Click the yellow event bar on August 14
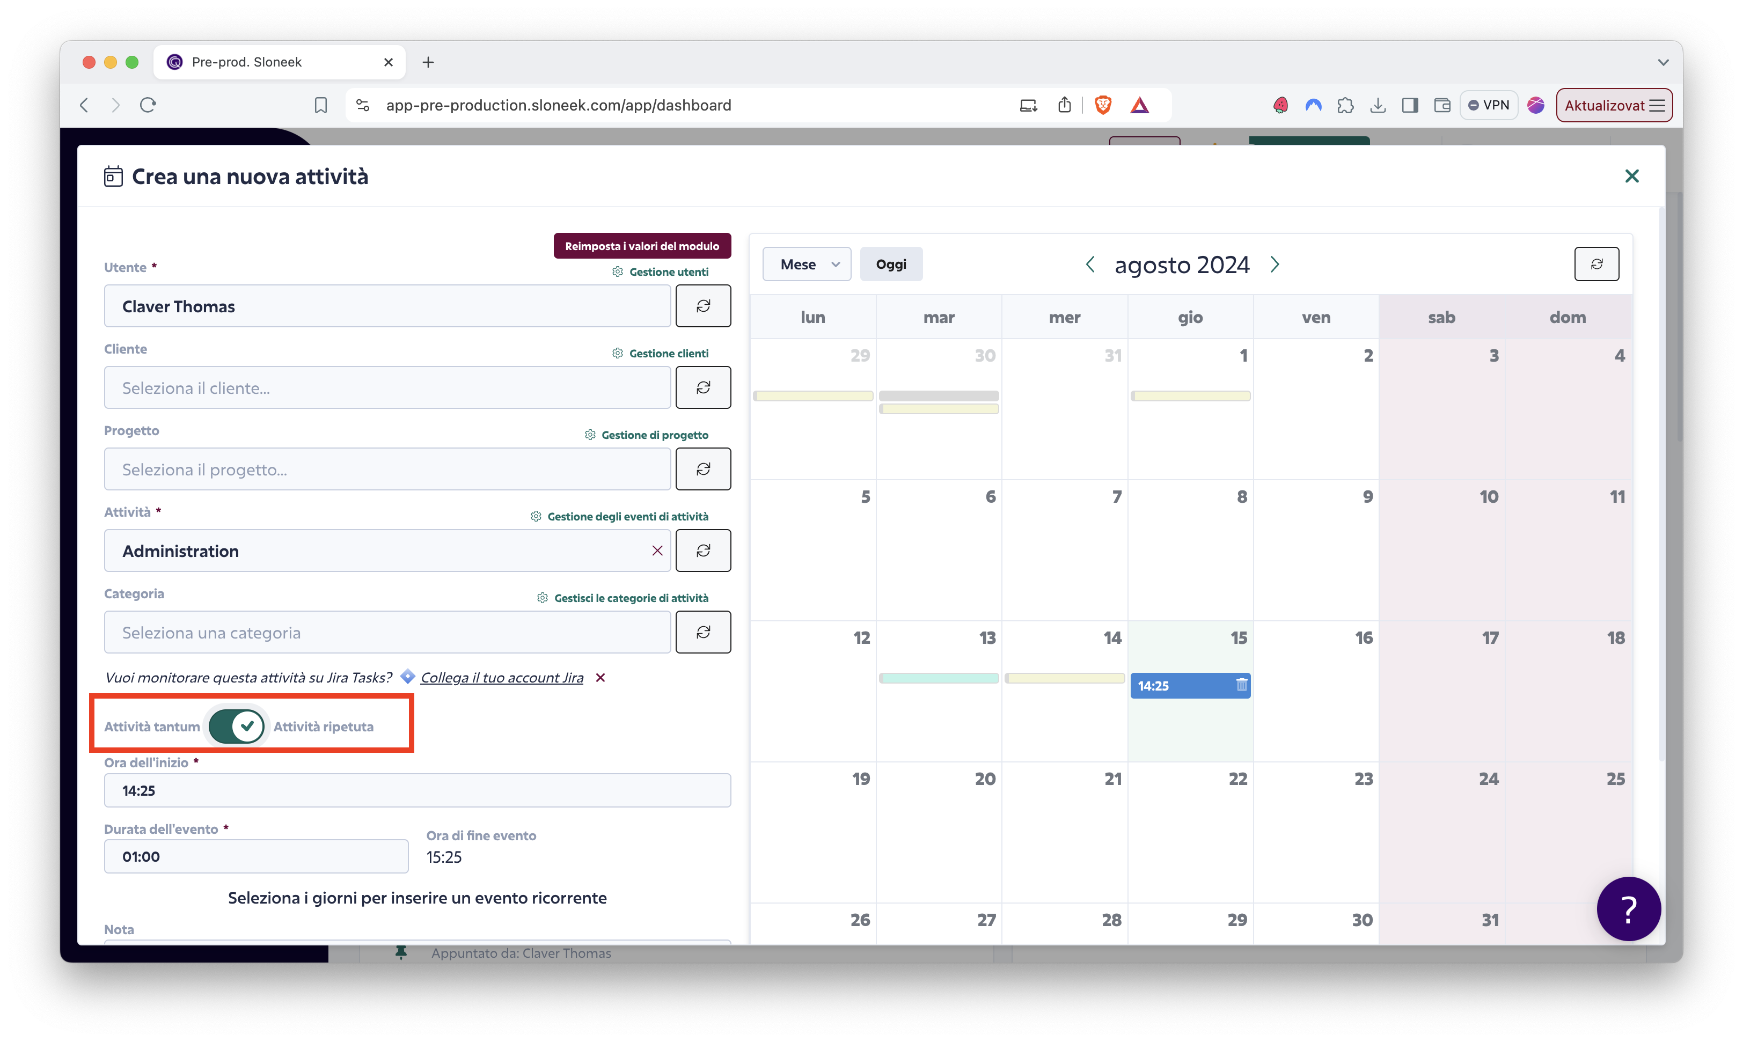Image resolution: width=1743 pixels, height=1042 pixels. tap(1064, 678)
